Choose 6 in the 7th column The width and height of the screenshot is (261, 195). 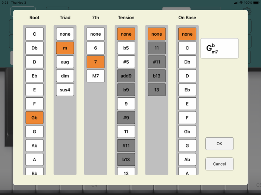point(95,48)
